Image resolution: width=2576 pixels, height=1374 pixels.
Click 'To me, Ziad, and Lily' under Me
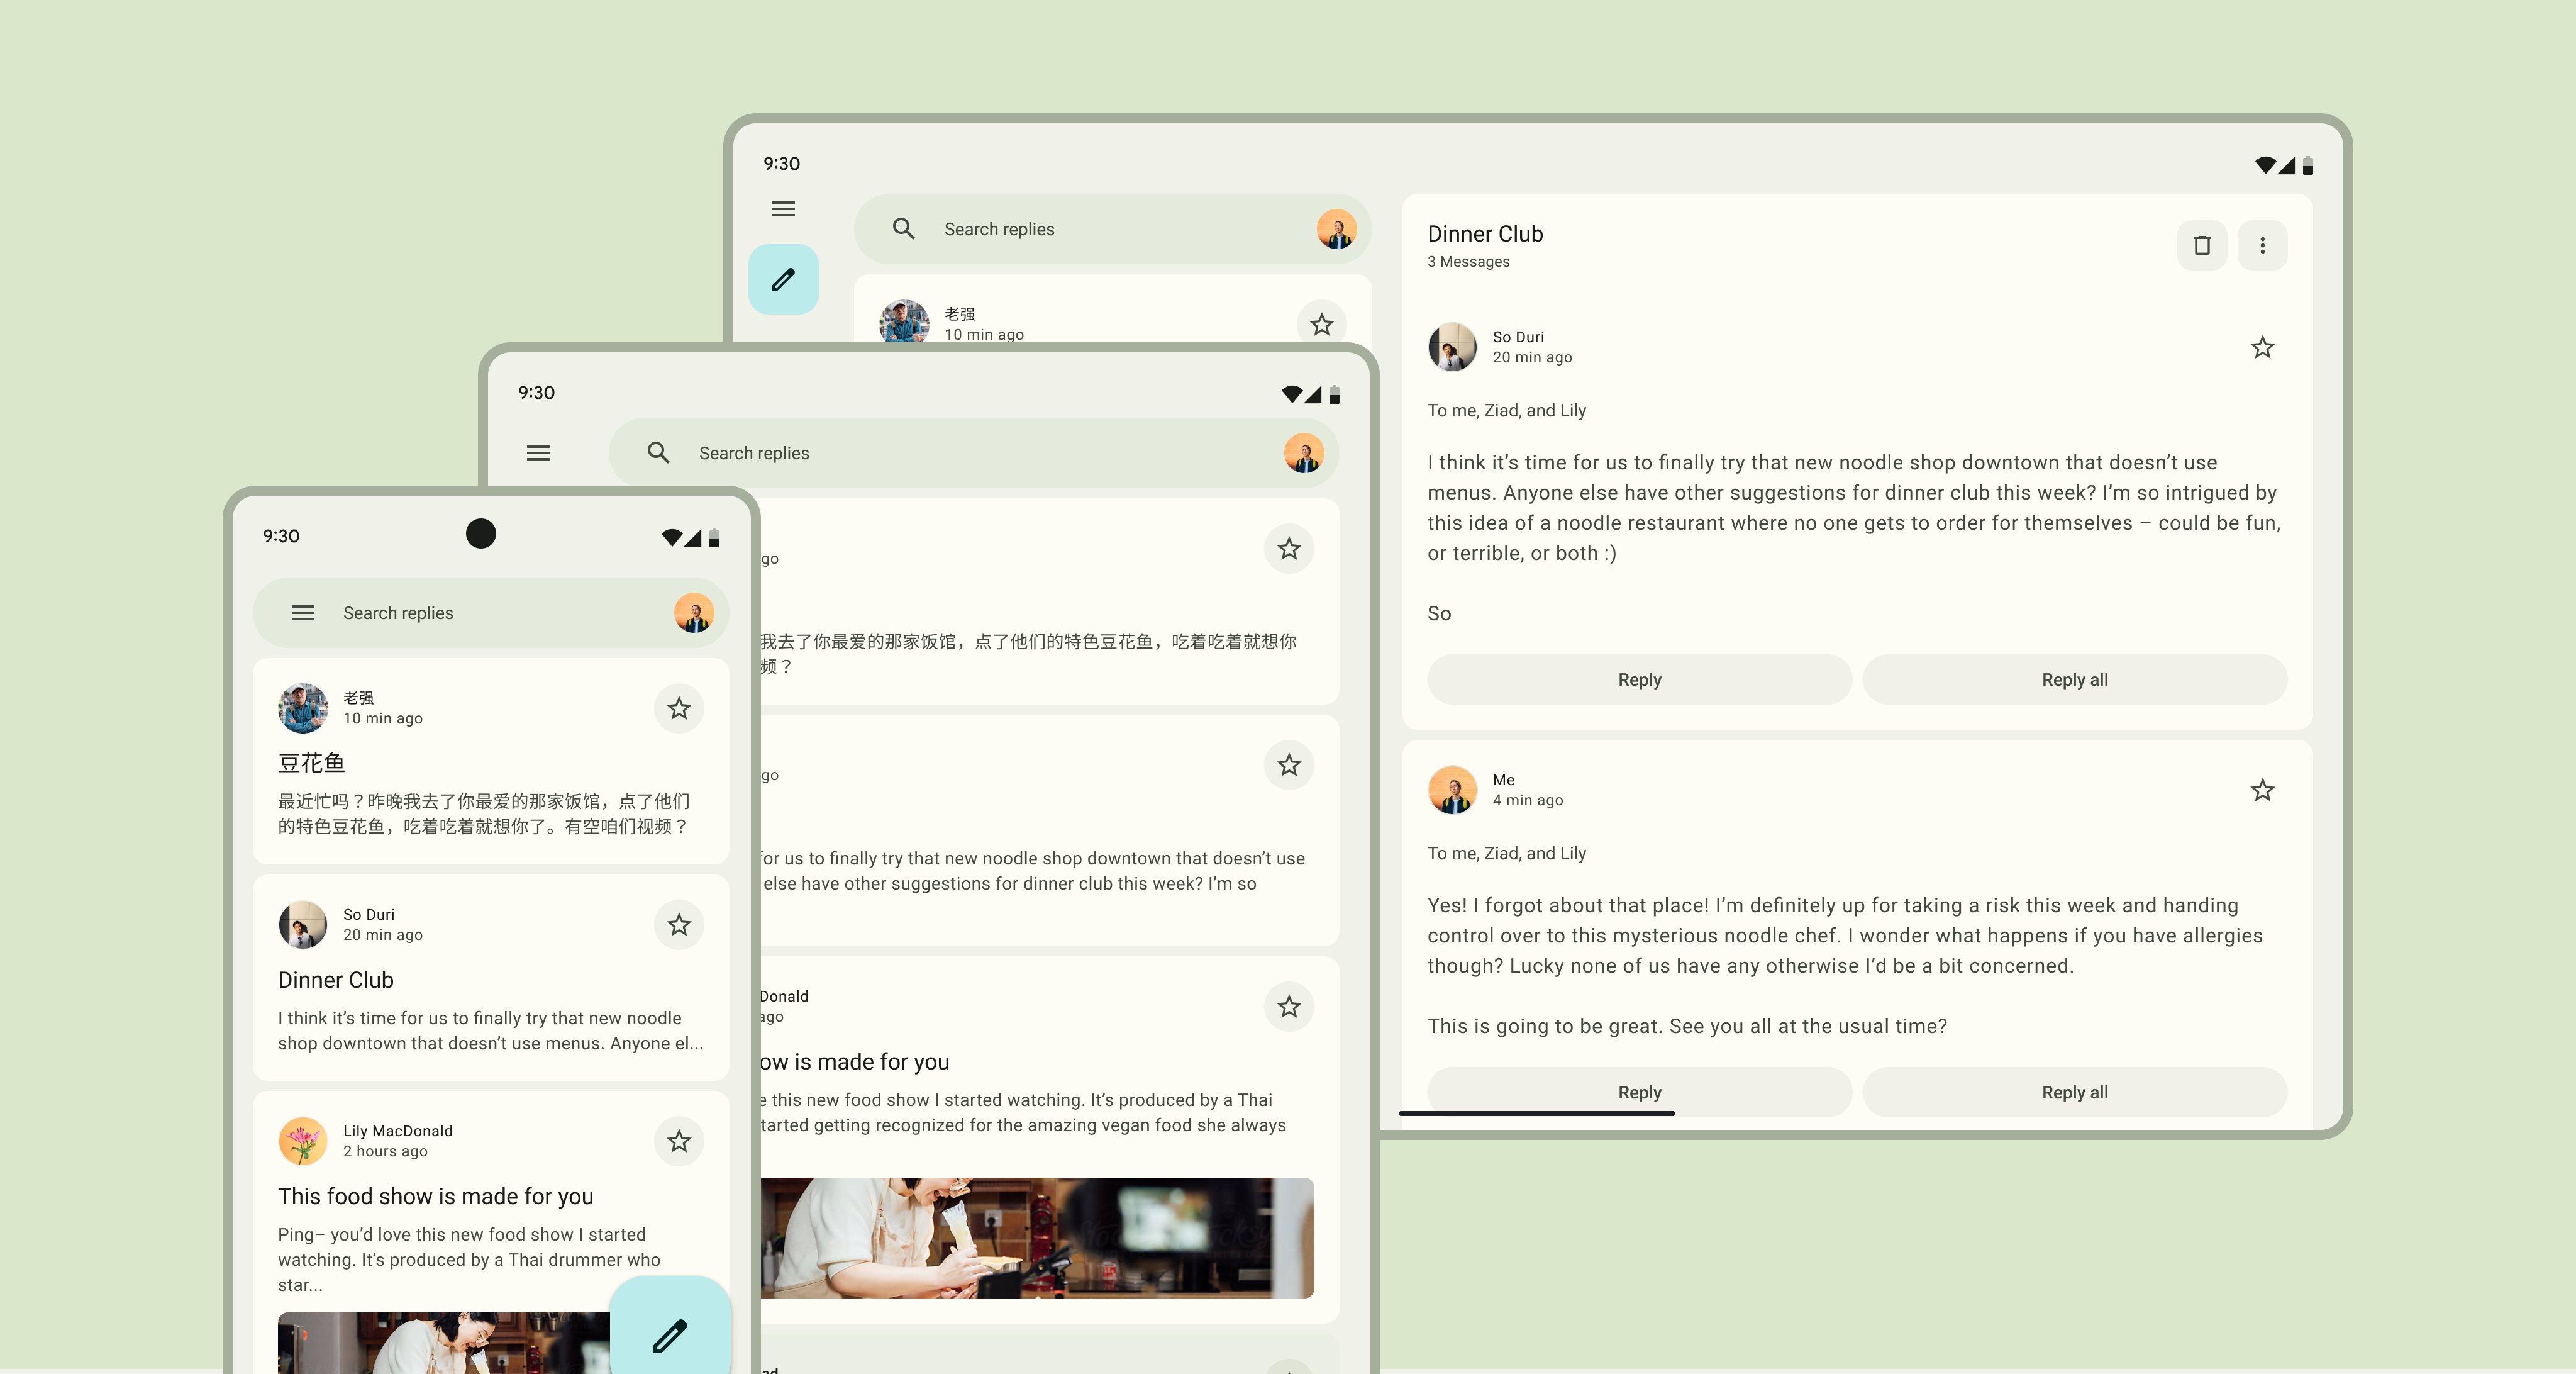(x=1506, y=854)
